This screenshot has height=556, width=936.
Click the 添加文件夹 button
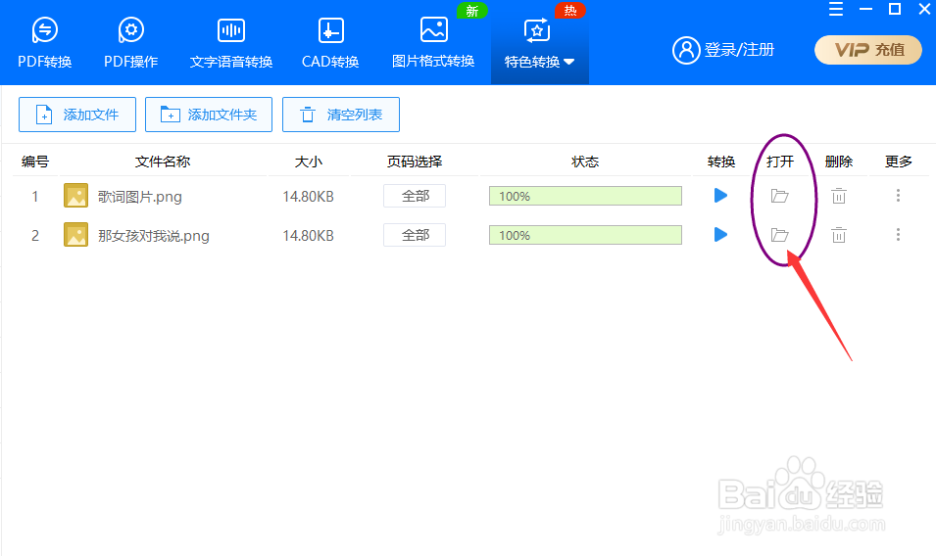click(209, 115)
